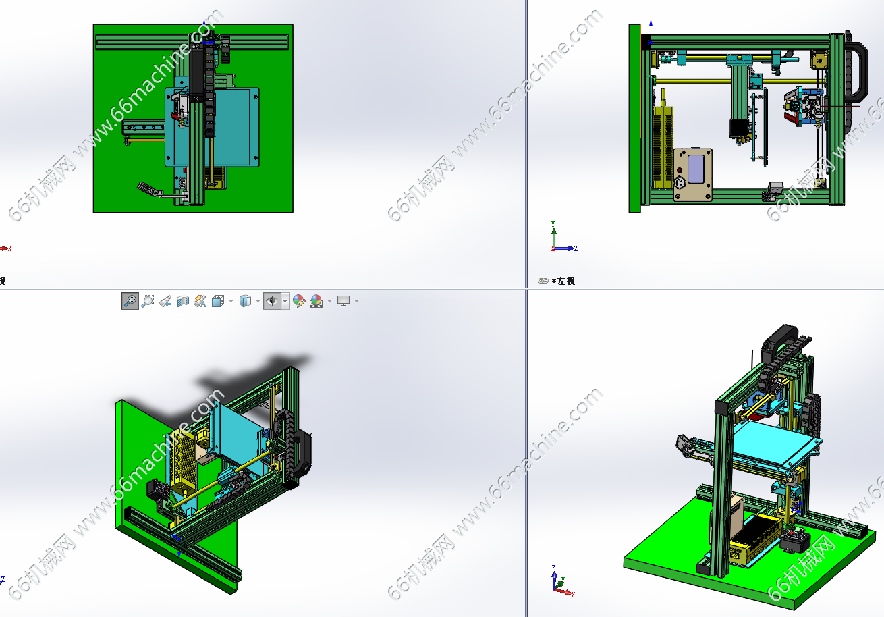Click the Display Style cube icon
Viewport: 884px width, 617px height.
pyautogui.click(x=246, y=301)
